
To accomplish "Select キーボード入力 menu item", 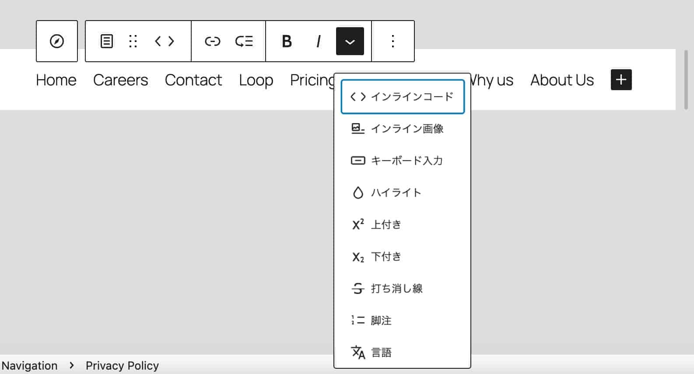I will (402, 161).
